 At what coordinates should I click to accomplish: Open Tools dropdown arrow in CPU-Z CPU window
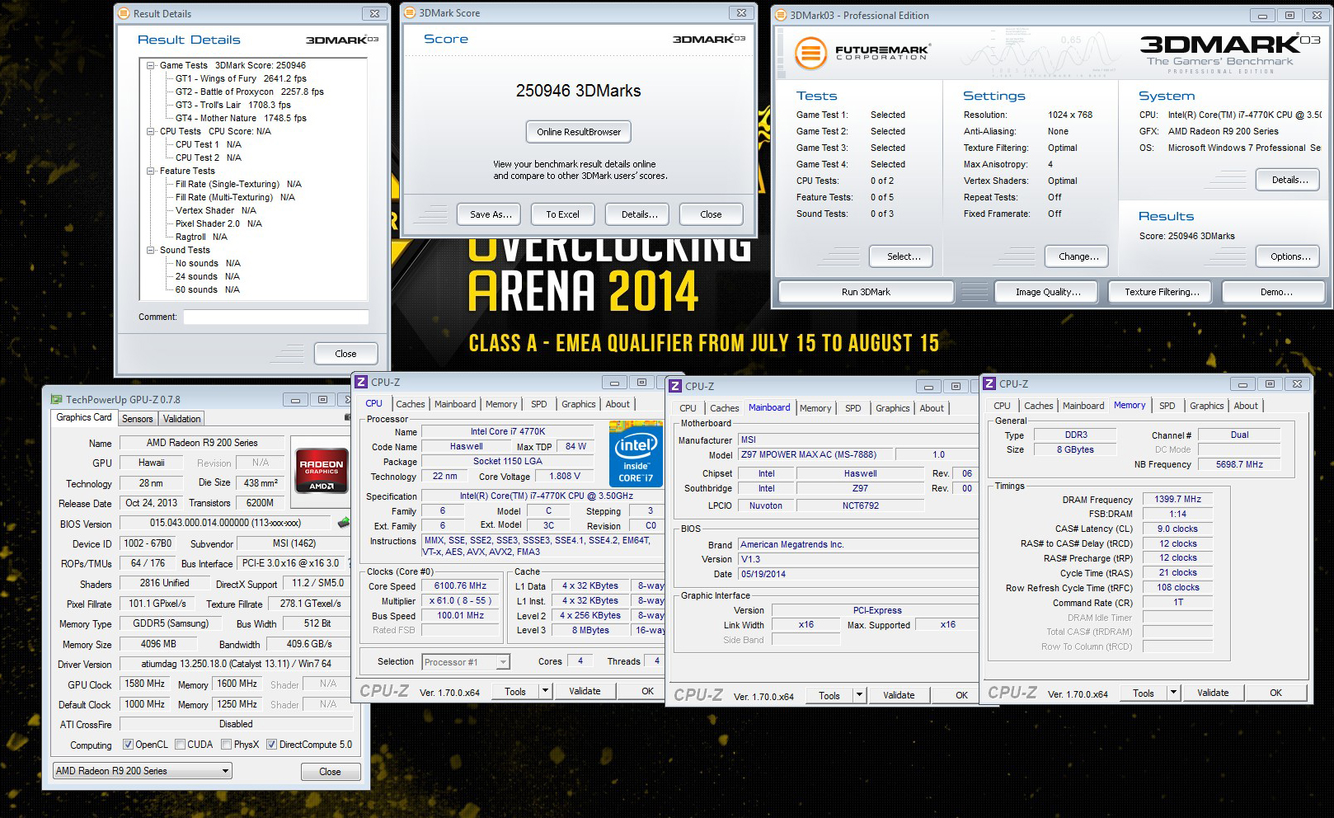(545, 691)
